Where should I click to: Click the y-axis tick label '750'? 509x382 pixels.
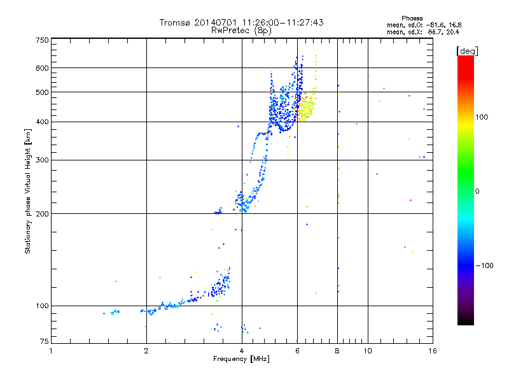pos(43,40)
